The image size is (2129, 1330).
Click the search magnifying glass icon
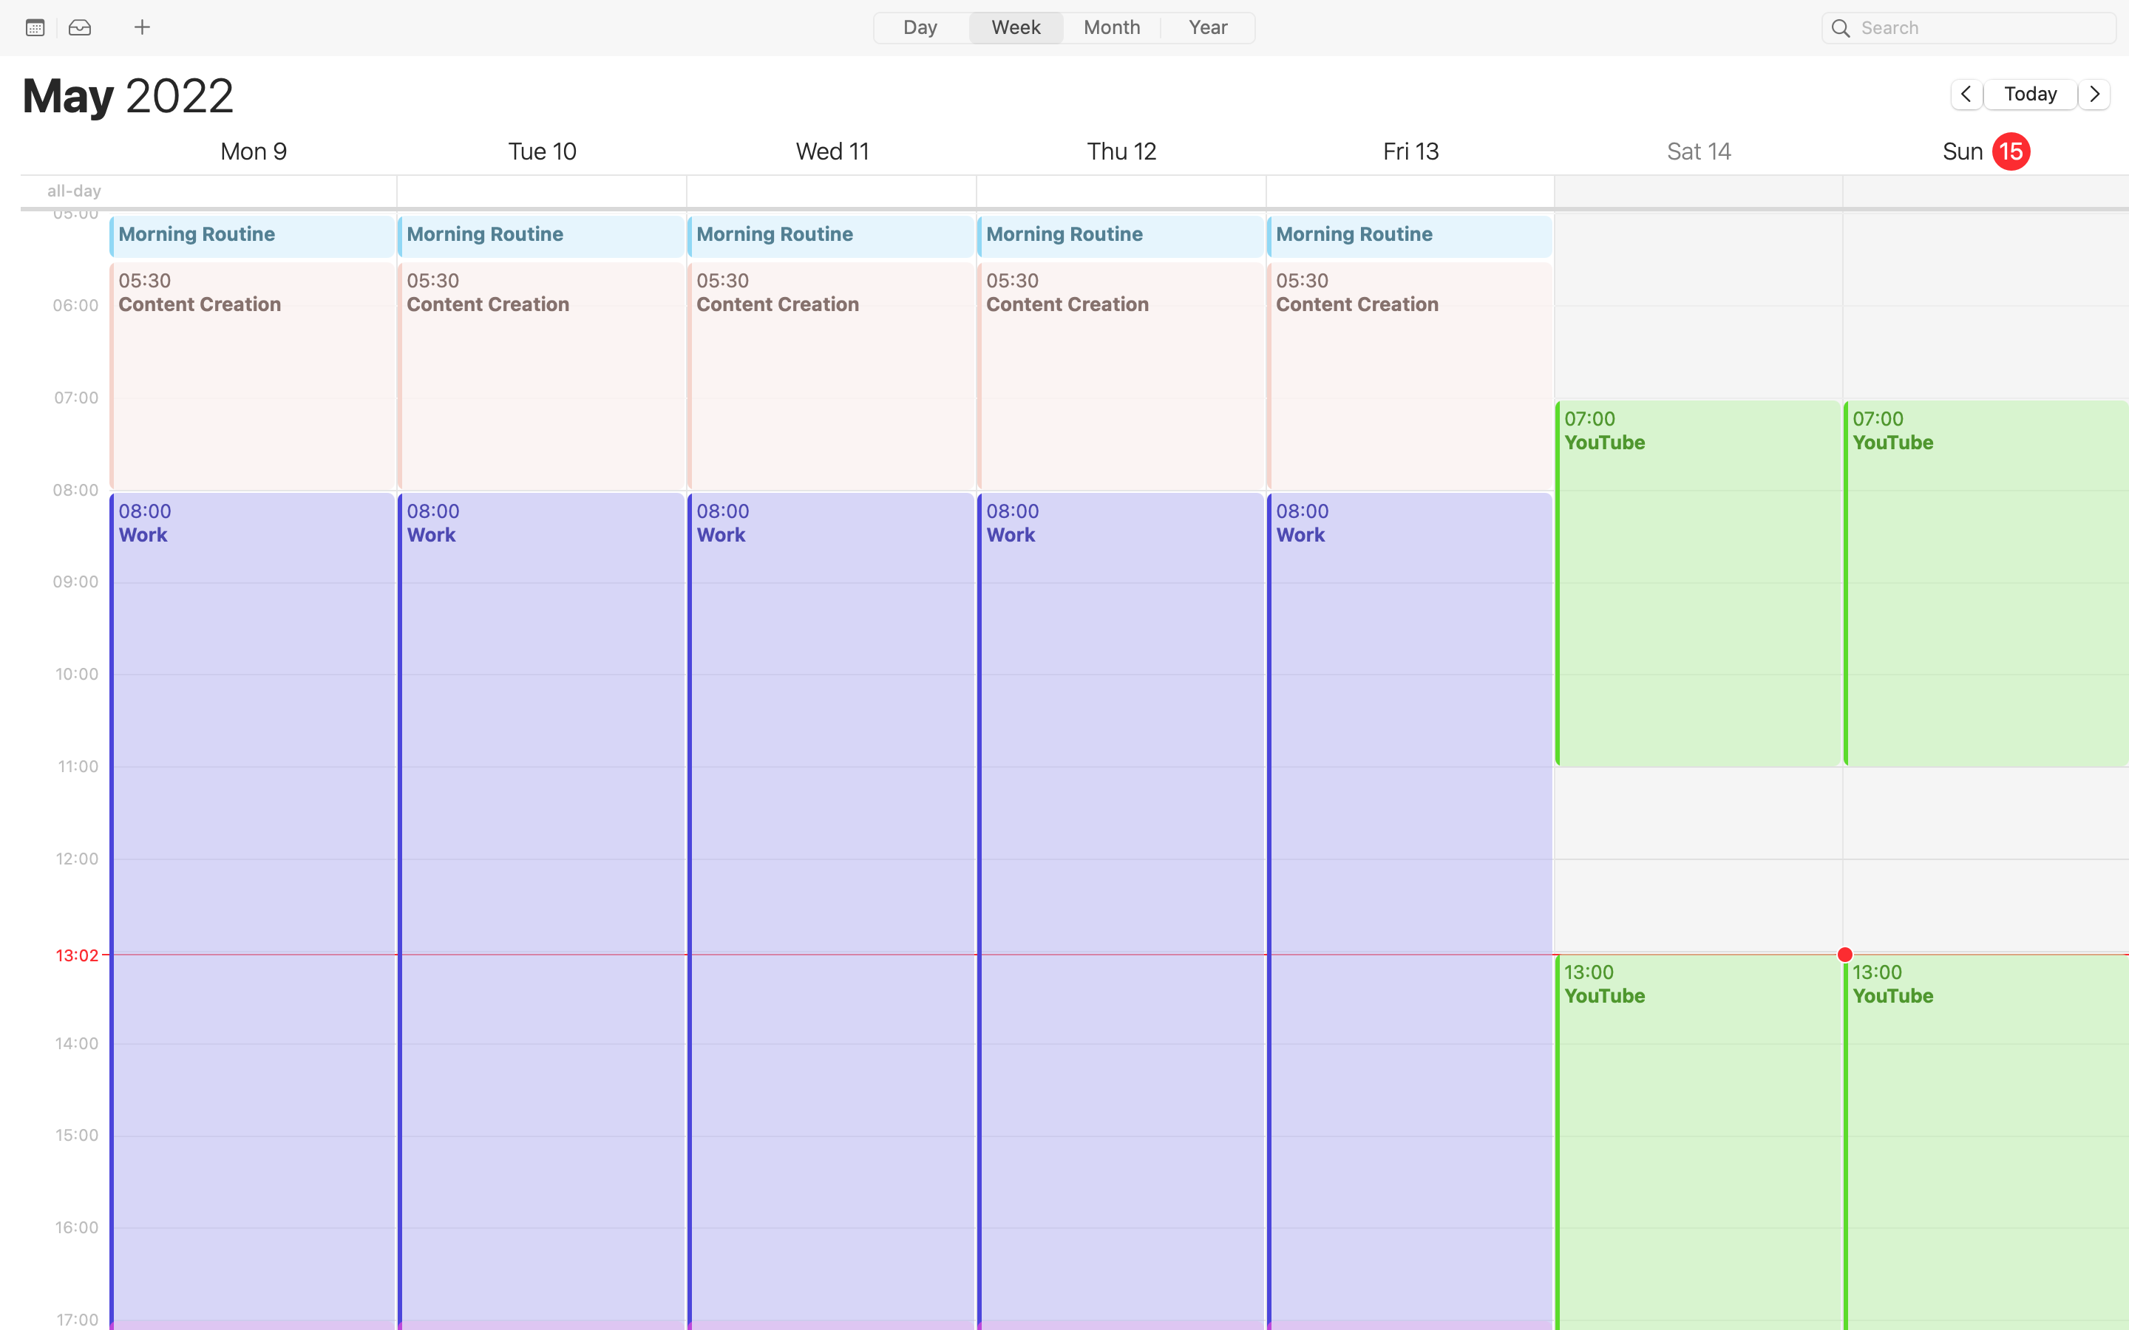[1841, 28]
